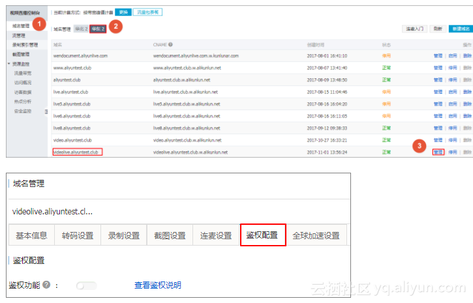Click the help icon next to CNAME header
The width and height of the screenshot is (473, 303).
pos(170,44)
